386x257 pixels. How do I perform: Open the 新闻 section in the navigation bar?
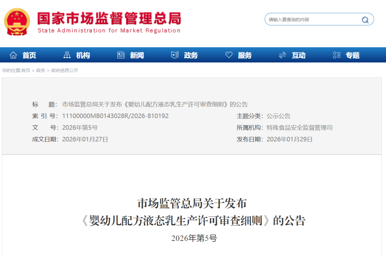pos(136,55)
